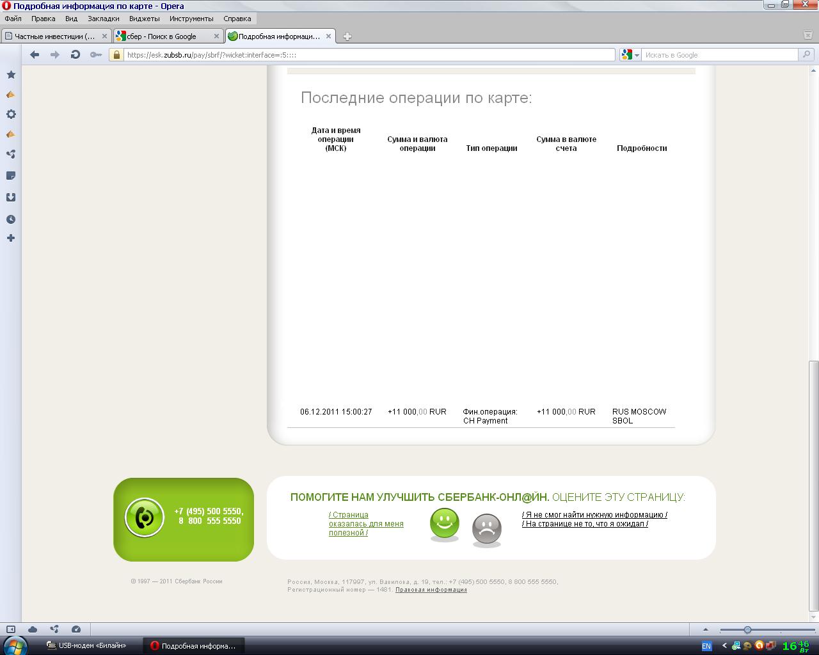Click the browser Forward arrow

(55, 55)
